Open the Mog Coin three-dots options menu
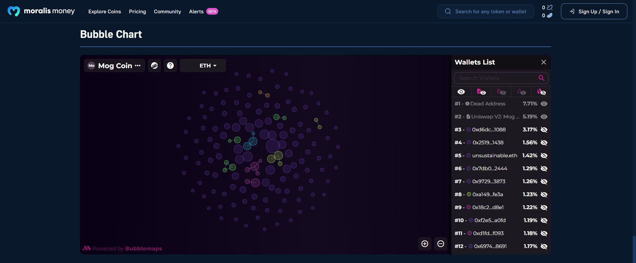The width and height of the screenshot is (636, 263). (138, 66)
